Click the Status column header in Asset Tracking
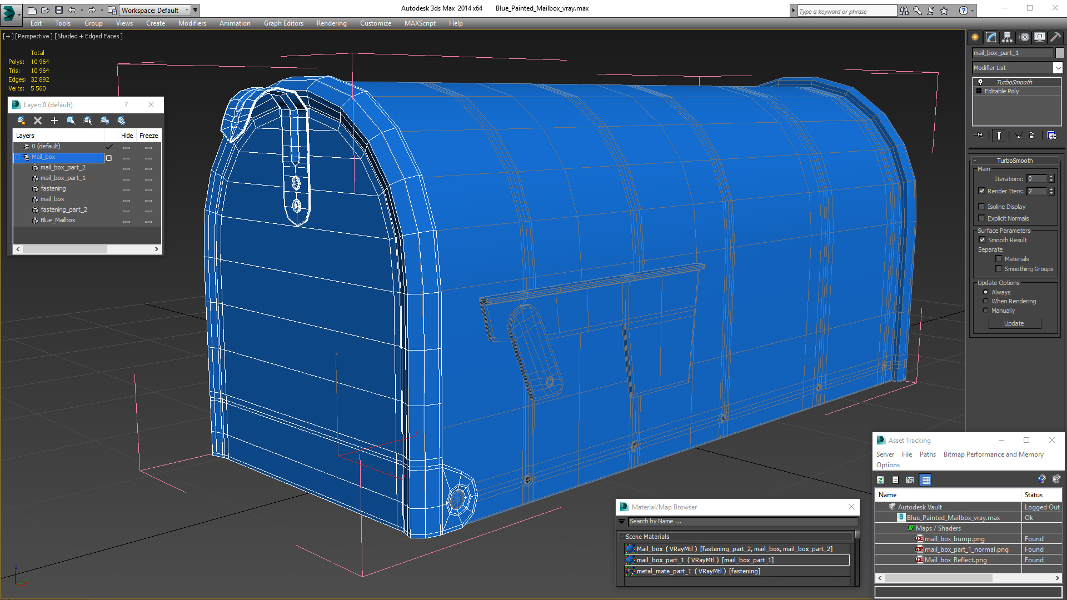Image resolution: width=1067 pixels, height=600 pixels. pos(1041,495)
